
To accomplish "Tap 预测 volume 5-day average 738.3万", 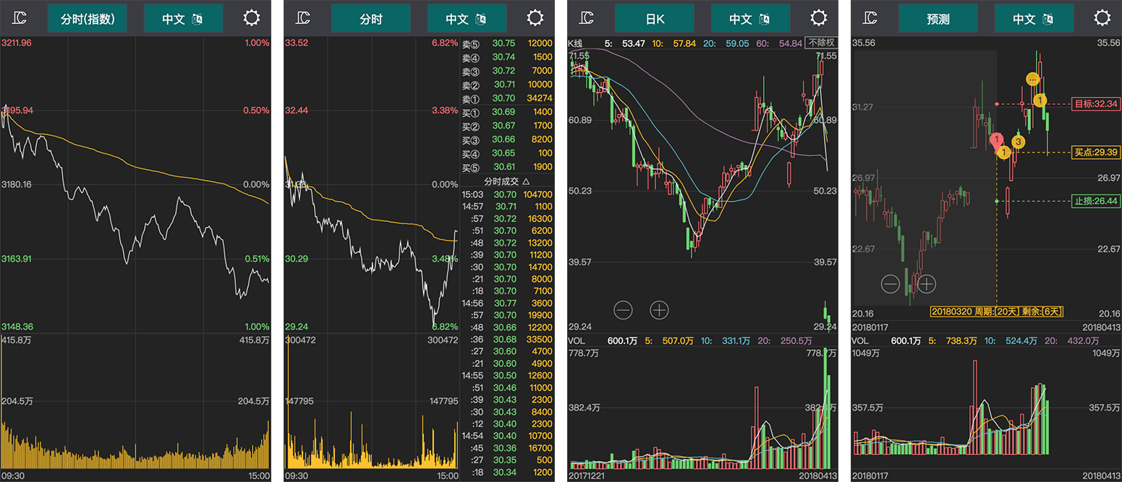I will click(x=961, y=340).
